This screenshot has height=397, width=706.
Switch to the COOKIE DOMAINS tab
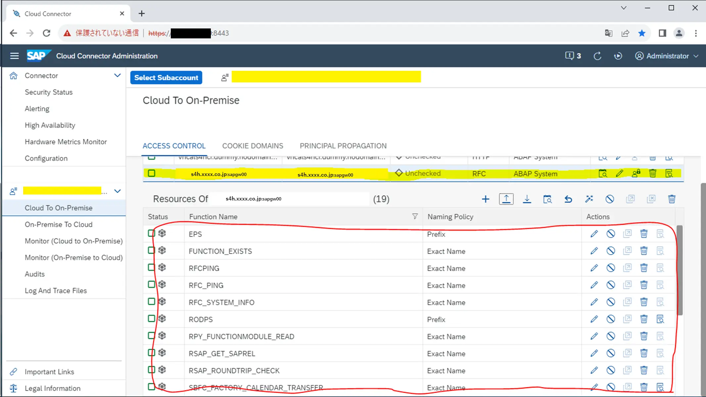pos(253,146)
